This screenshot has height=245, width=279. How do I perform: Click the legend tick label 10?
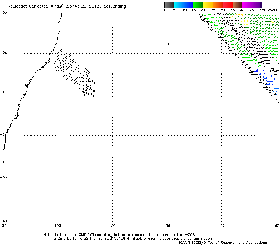184,10
